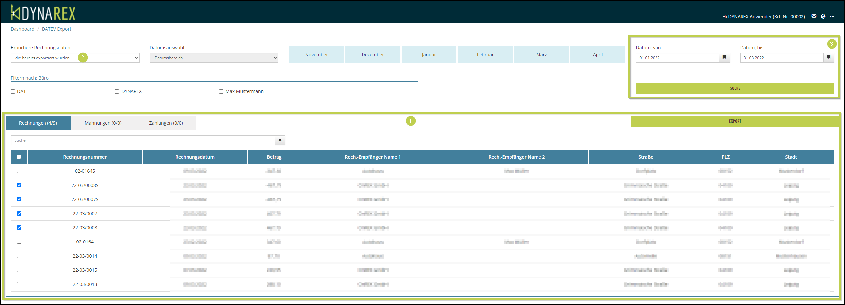Screen dimensions: 845x305
Task: Open calendar picker for Datum, bis
Action: (x=829, y=58)
